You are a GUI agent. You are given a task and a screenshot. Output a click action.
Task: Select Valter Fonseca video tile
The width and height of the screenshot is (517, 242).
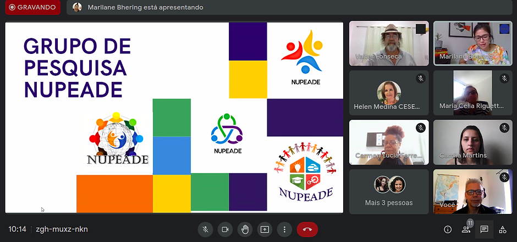point(389,43)
